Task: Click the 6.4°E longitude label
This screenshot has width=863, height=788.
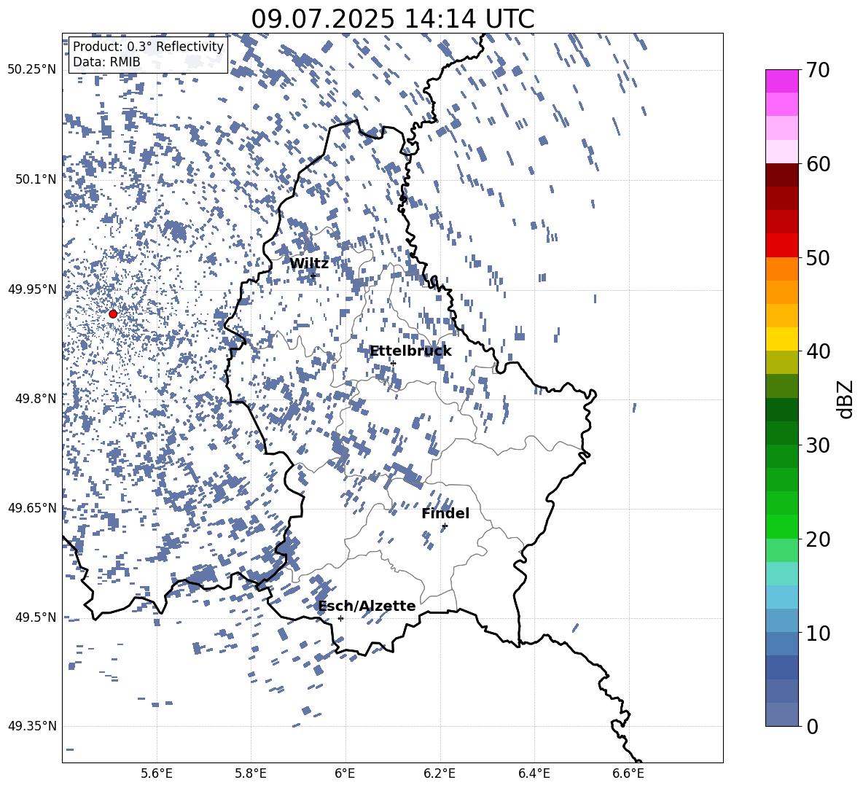Action: (x=534, y=773)
